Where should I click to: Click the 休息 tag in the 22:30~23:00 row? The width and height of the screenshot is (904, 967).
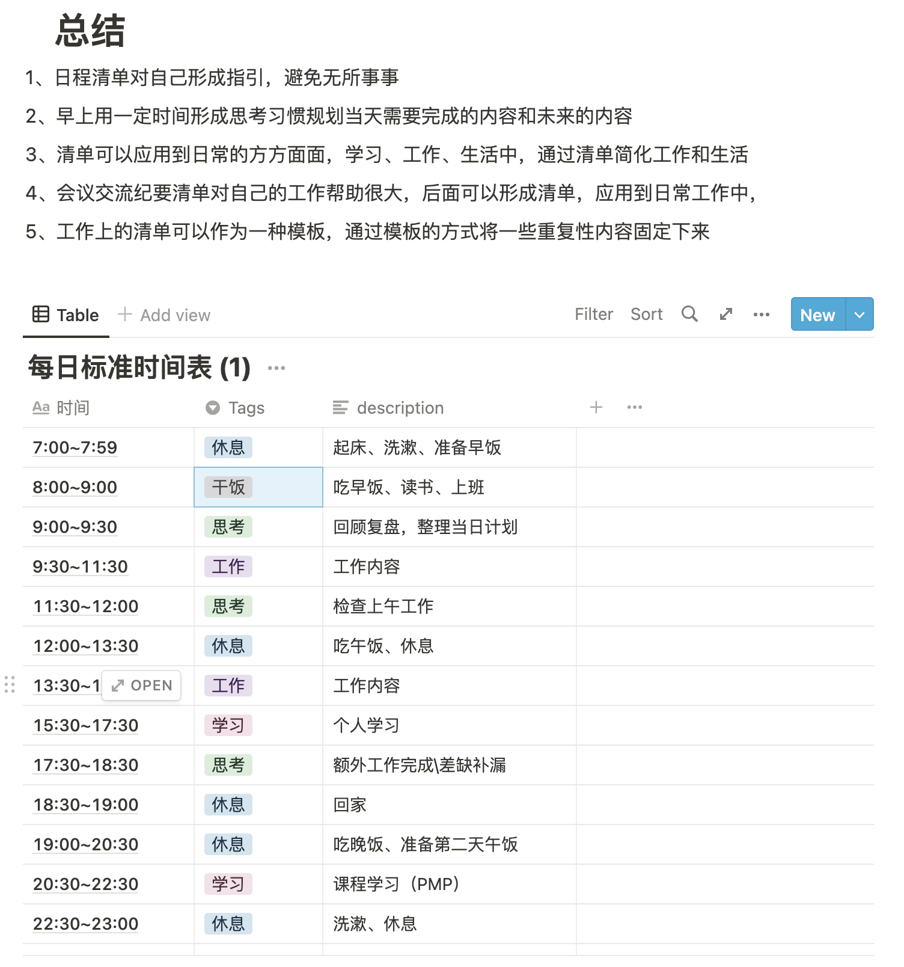coord(228,924)
